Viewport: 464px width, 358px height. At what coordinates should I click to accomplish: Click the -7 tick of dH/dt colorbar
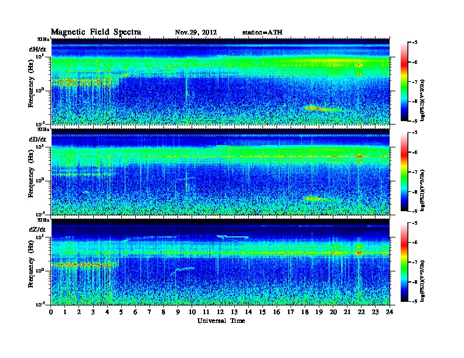415,81
